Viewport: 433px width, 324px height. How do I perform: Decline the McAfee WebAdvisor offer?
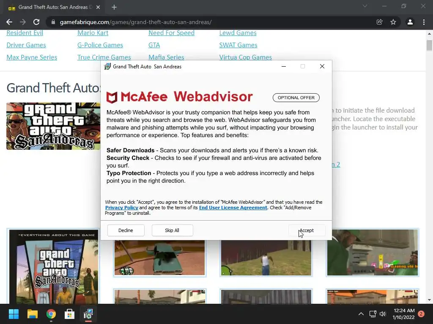coord(126,230)
